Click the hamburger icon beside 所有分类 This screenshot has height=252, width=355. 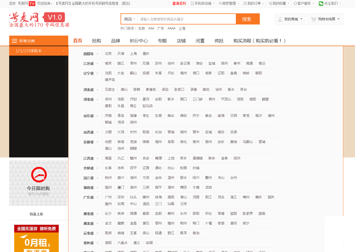pos(14,41)
